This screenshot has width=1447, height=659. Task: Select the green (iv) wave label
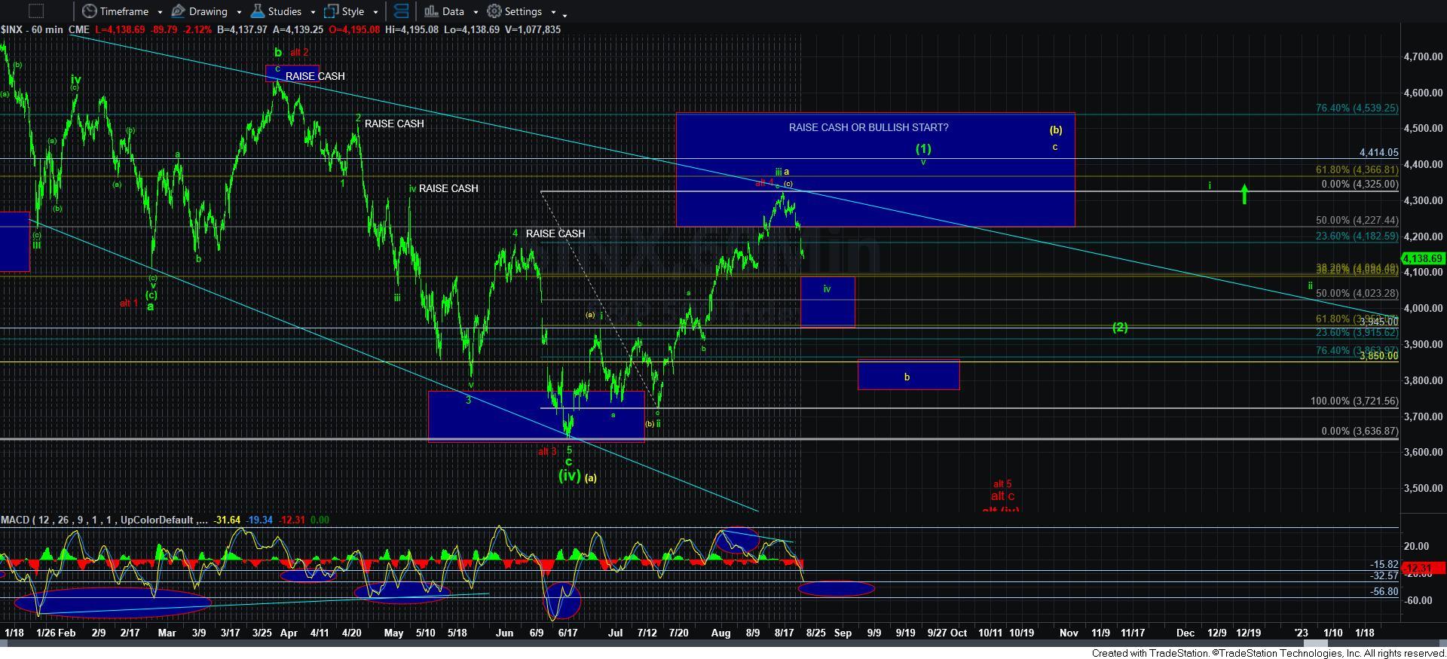[x=569, y=475]
